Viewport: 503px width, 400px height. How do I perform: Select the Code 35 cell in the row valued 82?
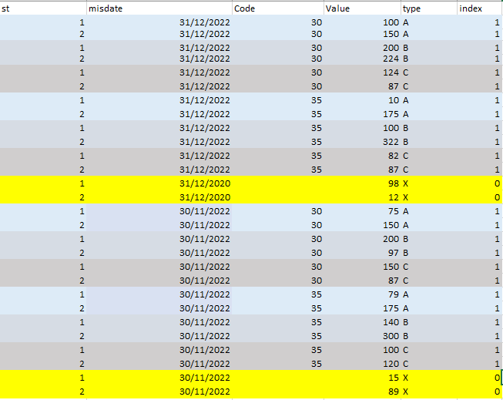(x=278, y=156)
